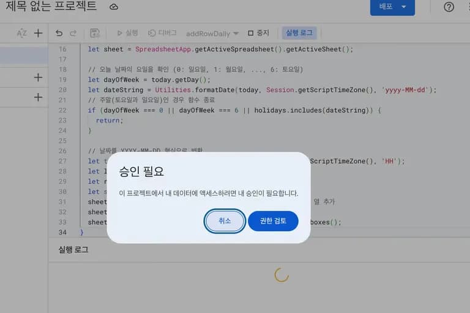Viewport: 470px width, 313px height.
Task: Click the 디버그 debug button
Action: tap(162, 33)
